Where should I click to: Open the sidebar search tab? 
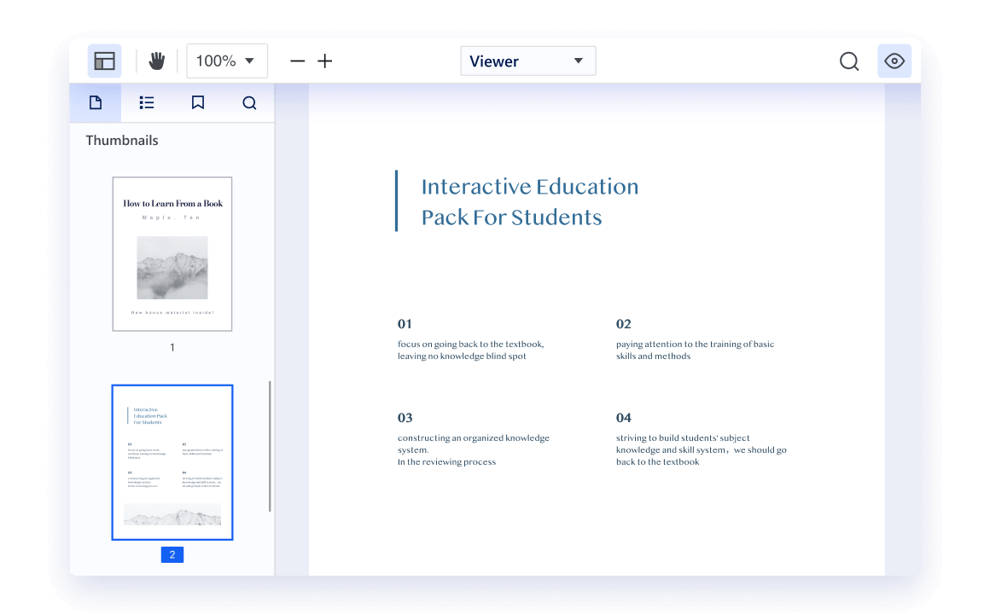click(249, 103)
